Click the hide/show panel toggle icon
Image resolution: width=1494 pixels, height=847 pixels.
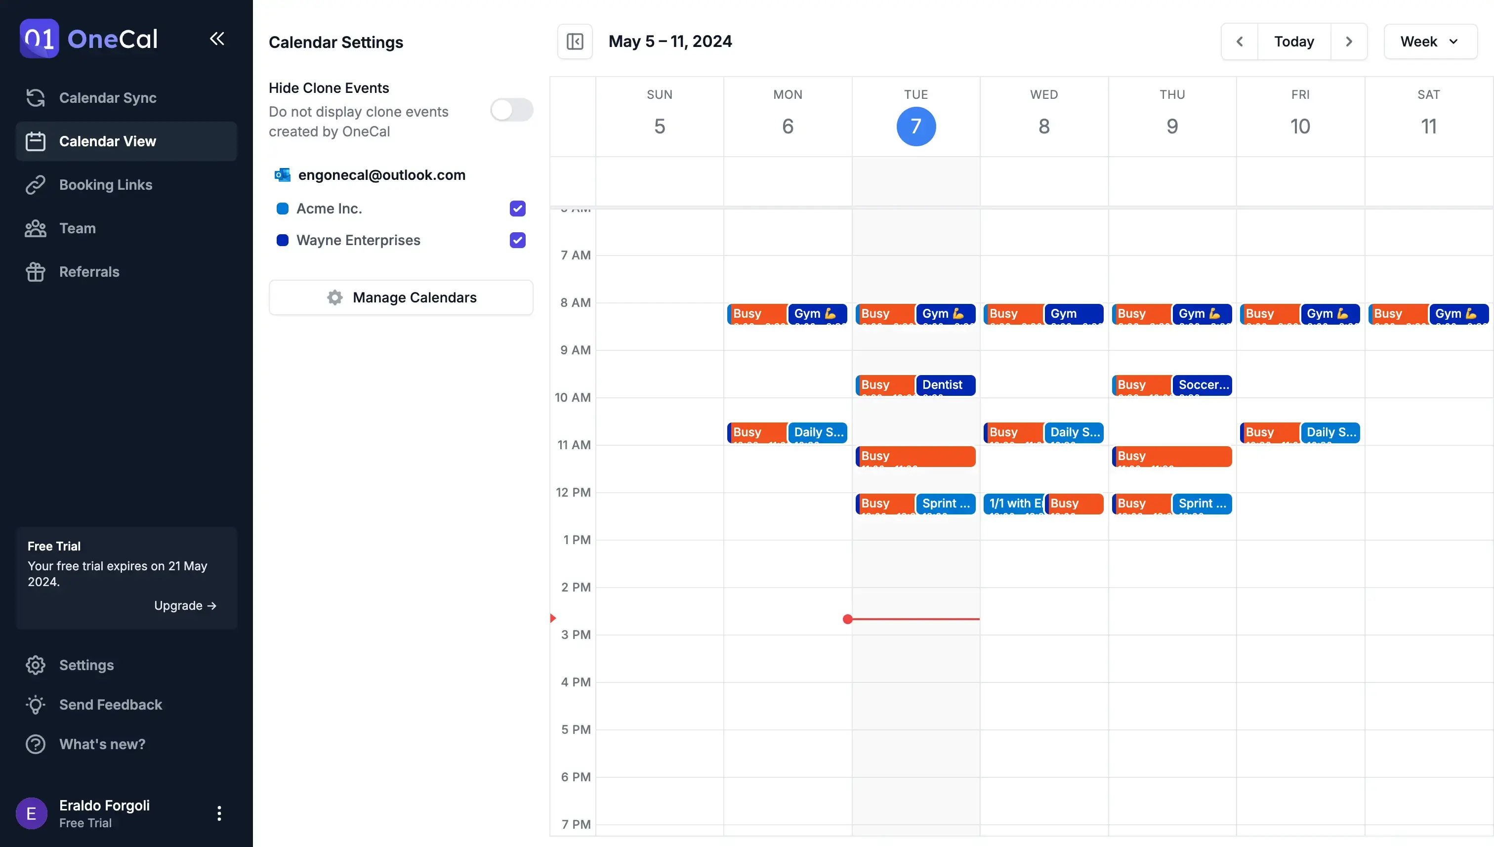coord(574,41)
